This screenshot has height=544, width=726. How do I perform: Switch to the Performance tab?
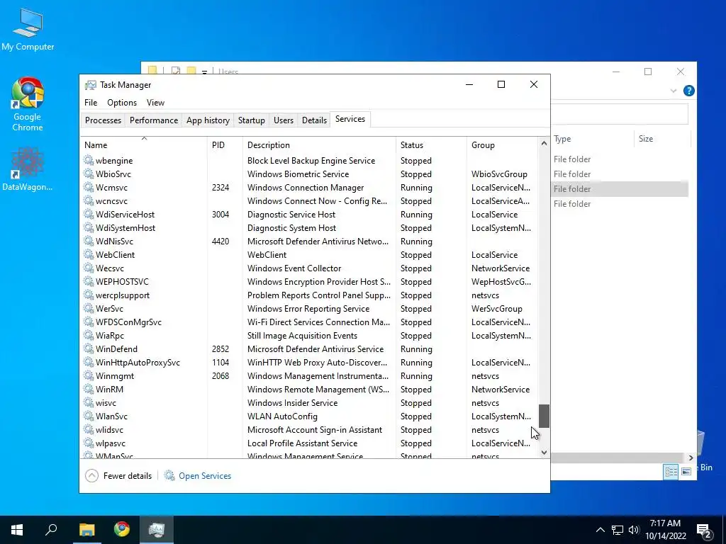[x=154, y=120]
